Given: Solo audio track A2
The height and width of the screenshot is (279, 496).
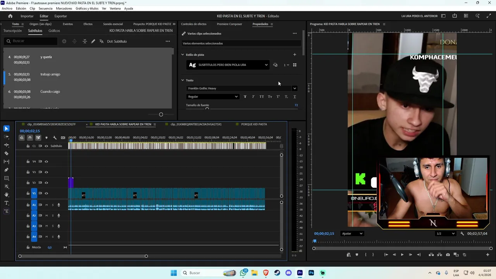Looking at the screenshot, I should [x=53, y=215].
